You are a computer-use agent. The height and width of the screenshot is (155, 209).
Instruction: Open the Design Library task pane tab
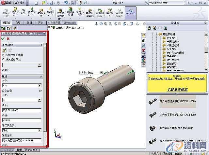coord(143,41)
